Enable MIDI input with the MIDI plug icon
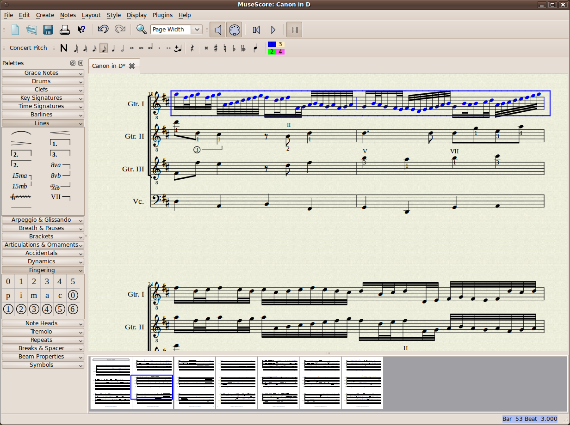 pyautogui.click(x=234, y=29)
